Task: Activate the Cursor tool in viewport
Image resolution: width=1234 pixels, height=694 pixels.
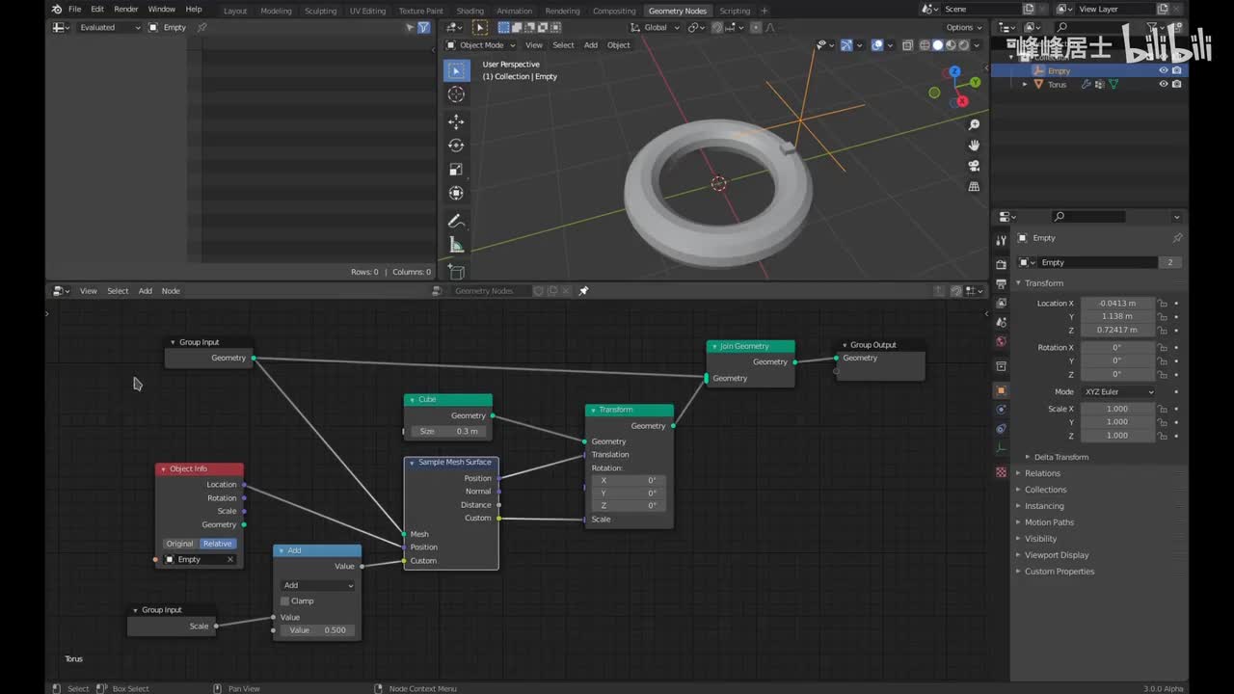Action: pos(456,94)
